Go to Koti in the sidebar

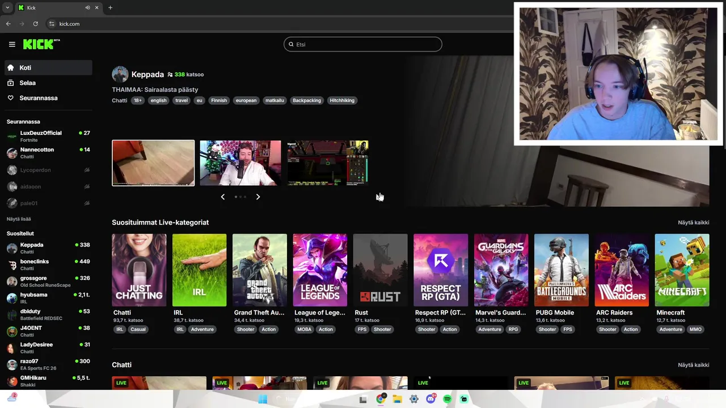pos(48,67)
